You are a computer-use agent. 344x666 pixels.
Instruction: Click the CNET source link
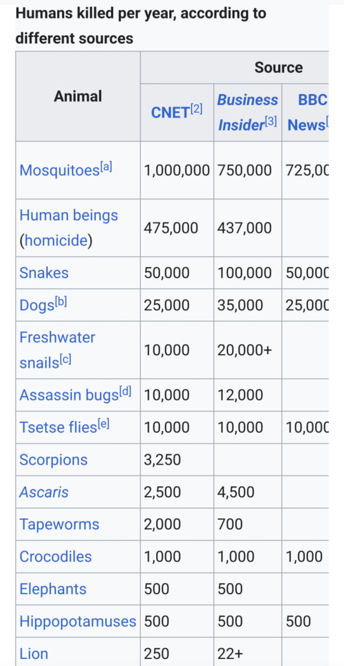click(170, 112)
